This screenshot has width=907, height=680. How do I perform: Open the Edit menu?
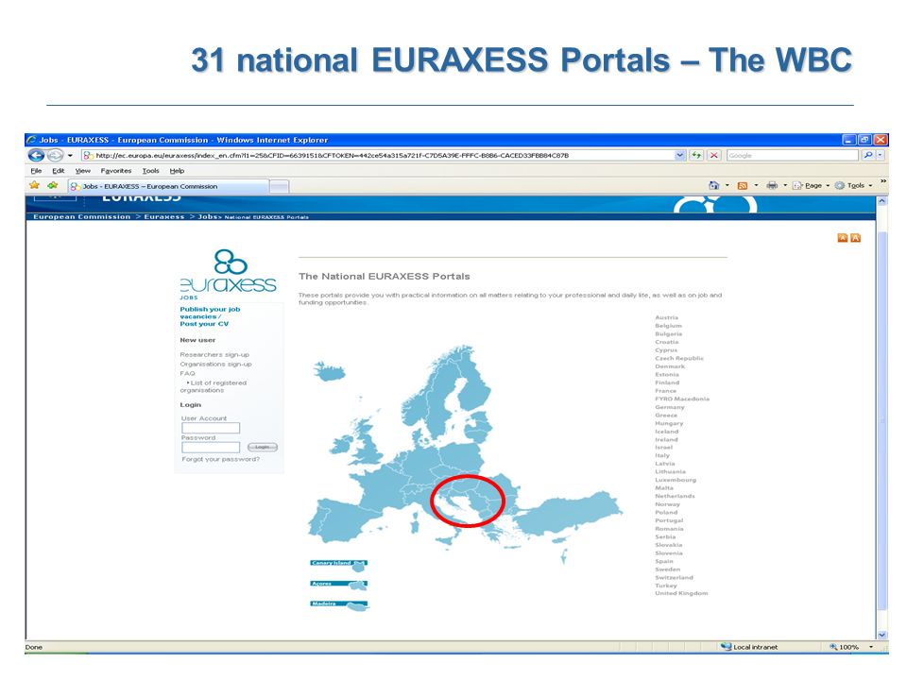coord(58,171)
